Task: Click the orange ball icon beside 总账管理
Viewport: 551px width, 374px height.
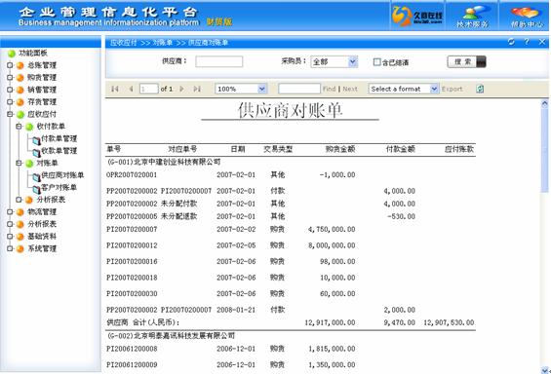Action: [20, 65]
